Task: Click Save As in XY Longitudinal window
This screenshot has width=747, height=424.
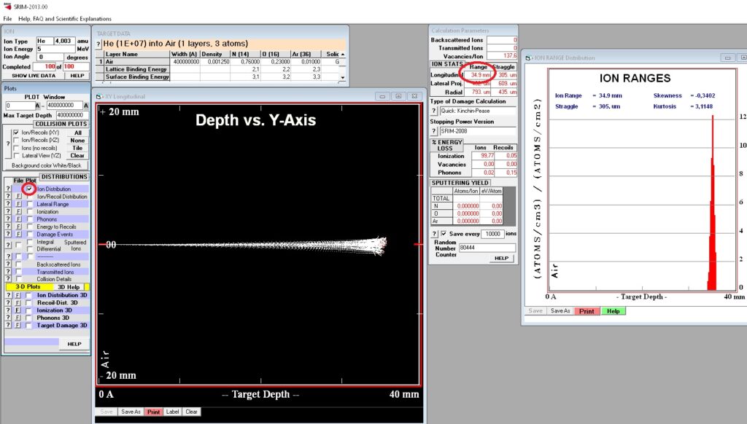Action: click(x=131, y=412)
